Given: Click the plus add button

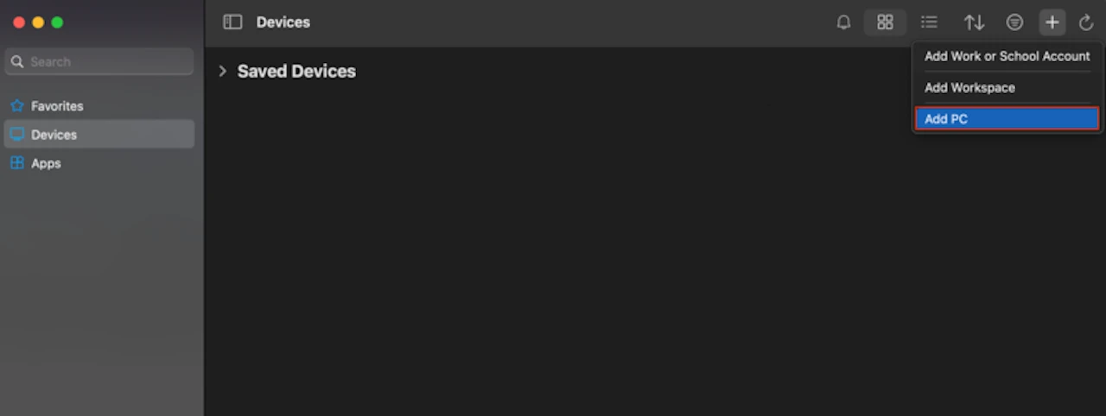Looking at the screenshot, I should pyautogui.click(x=1052, y=22).
